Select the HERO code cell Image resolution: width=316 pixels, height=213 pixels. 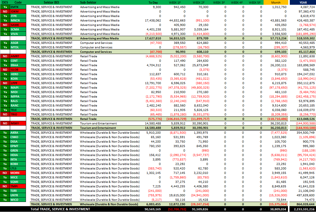click(18, 74)
